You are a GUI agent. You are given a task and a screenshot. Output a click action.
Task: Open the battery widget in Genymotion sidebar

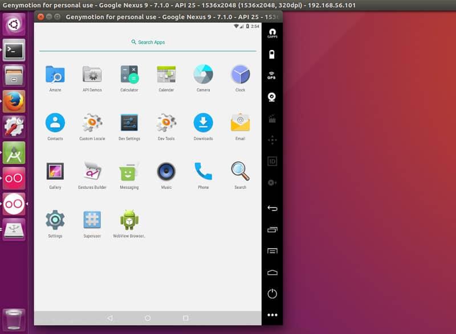coord(272,55)
